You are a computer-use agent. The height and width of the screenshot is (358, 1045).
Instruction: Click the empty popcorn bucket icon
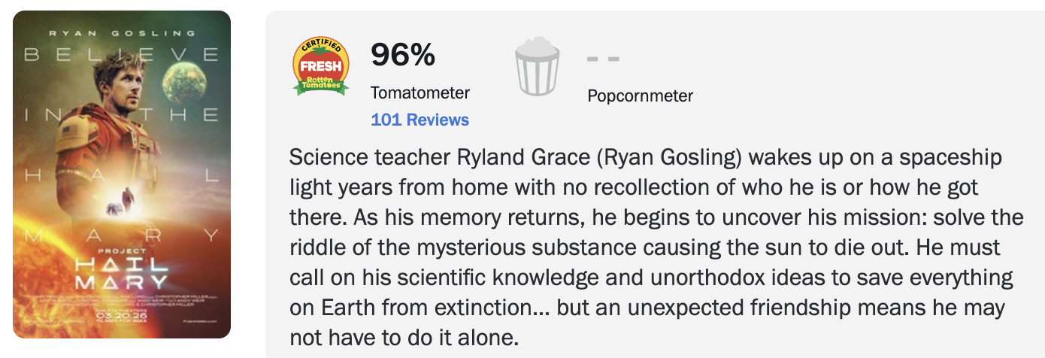(x=537, y=68)
